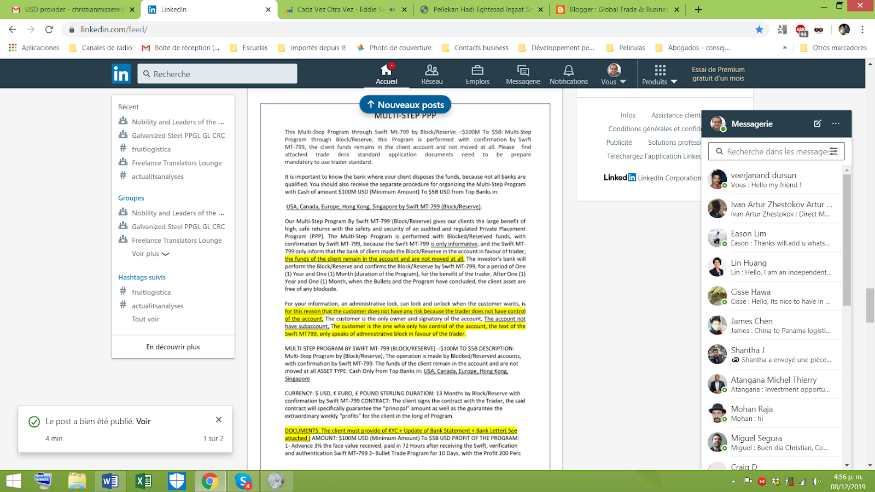This screenshot has height=492, width=875.
Task: Open Windows Defender shield in taskbar
Action: point(177,481)
